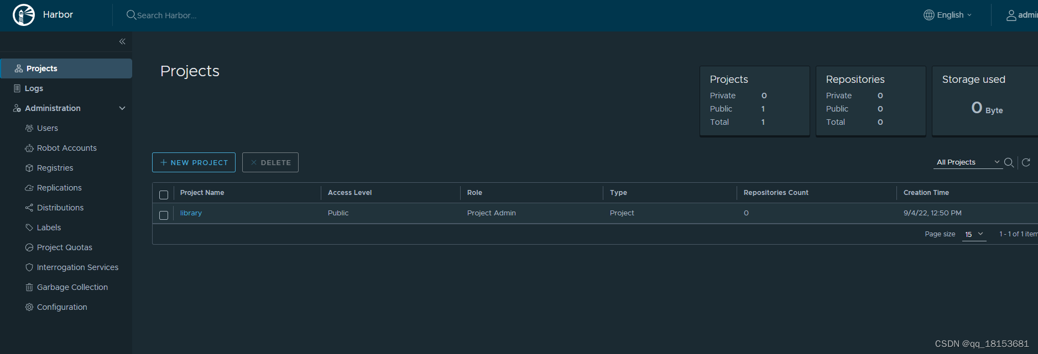Click the Project Quotas gauge icon
This screenshot has width=1038, height=354.
click(29, 247)
